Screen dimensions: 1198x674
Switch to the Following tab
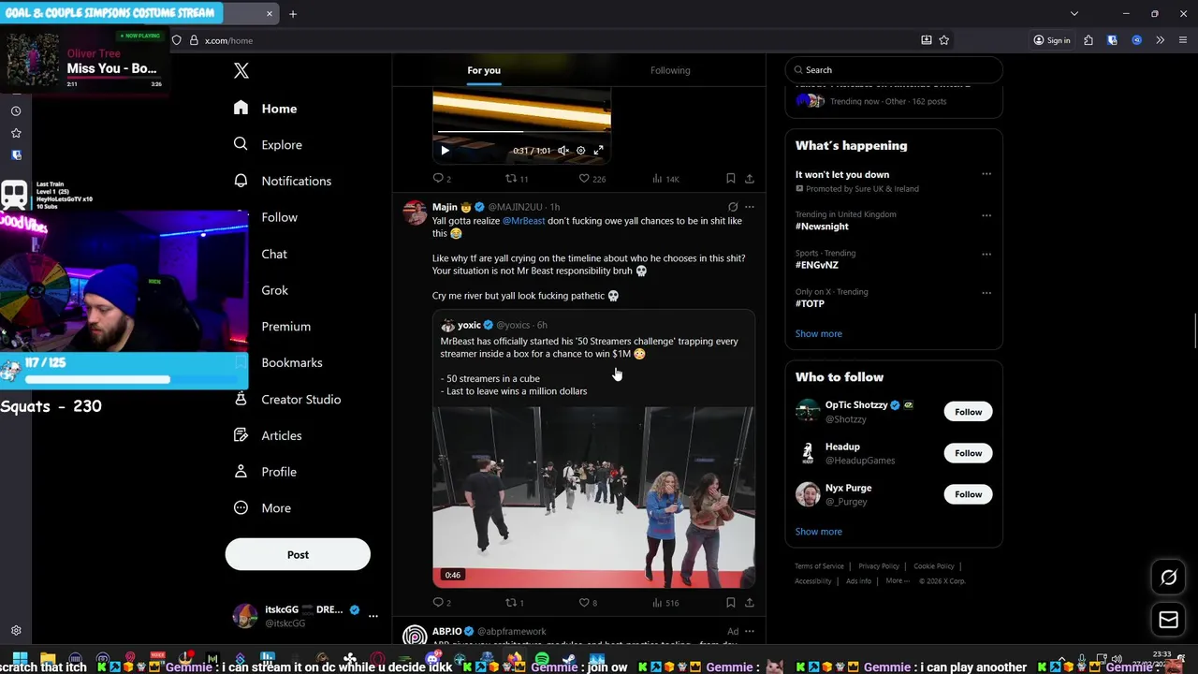click(670, 70)
